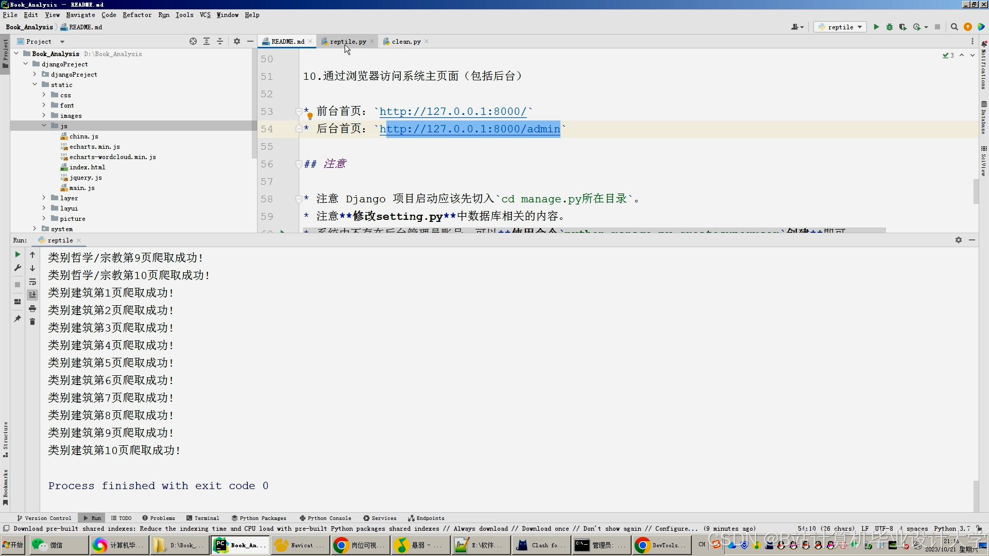
Task: Click Navicat in the Windows taskbar
Action: pos(300,545)
